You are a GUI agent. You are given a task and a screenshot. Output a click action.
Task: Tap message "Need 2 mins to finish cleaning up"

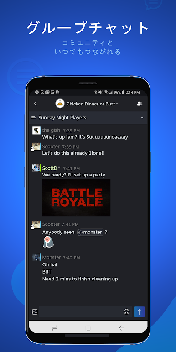click(x=80, y=279)
